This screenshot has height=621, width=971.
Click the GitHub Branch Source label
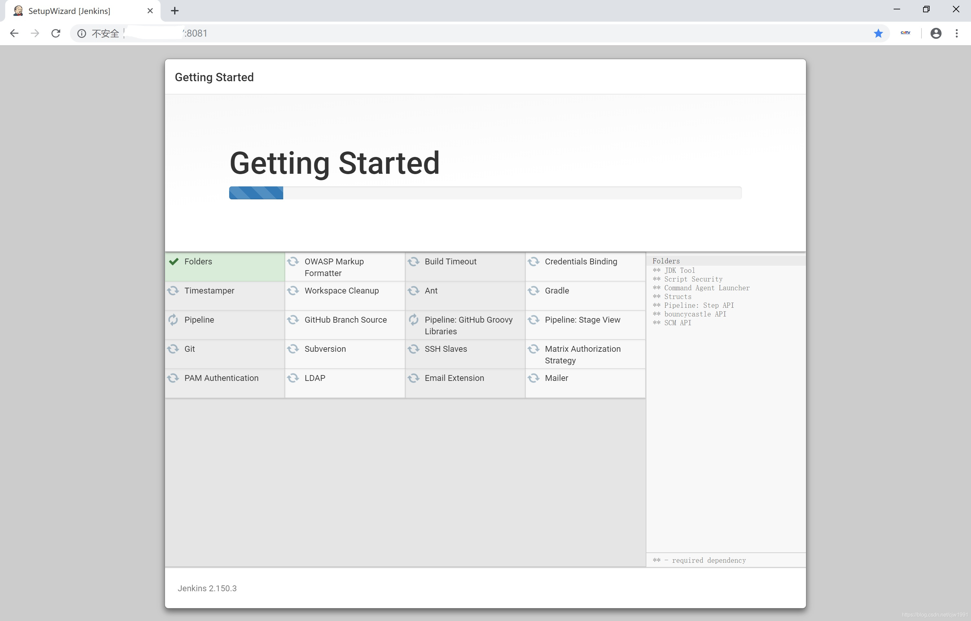tap(346, 320)
